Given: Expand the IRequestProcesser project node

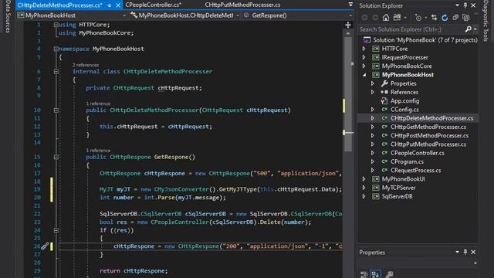Looking at the screenshot, I should (x=364, y=57).
